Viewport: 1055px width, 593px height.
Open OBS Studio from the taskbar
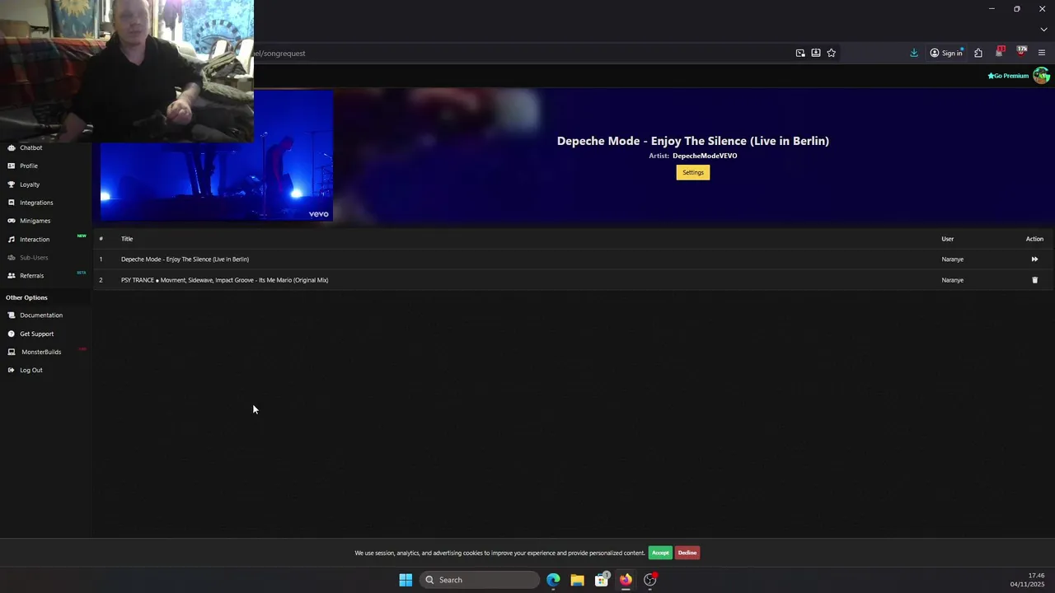point(650,580)
